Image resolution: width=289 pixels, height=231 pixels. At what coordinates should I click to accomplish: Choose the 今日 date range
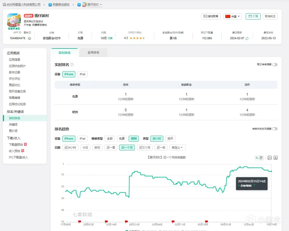pyautogui.click(x=85, y=148)
